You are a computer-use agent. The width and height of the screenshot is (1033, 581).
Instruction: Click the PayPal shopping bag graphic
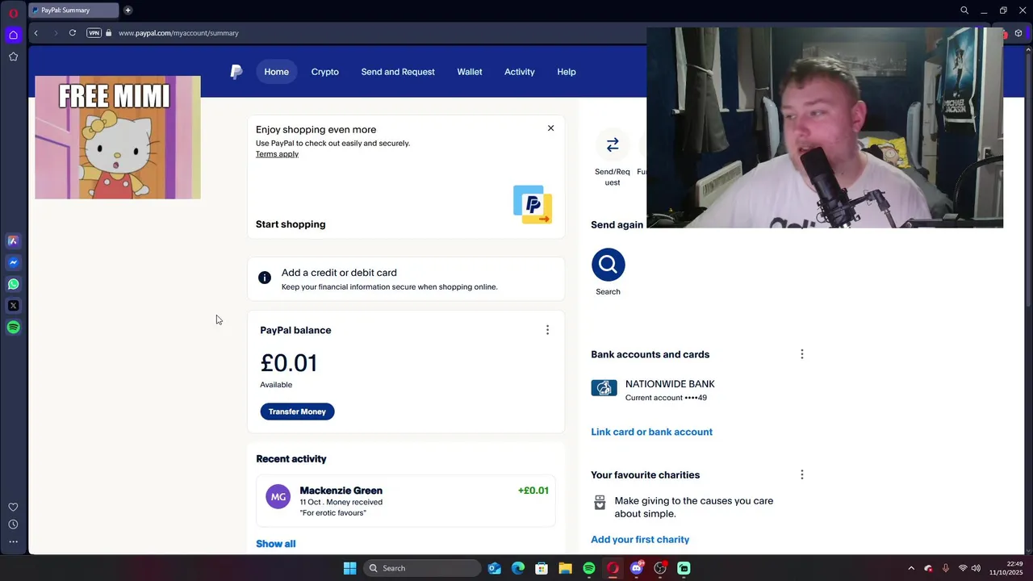point(533,205)
